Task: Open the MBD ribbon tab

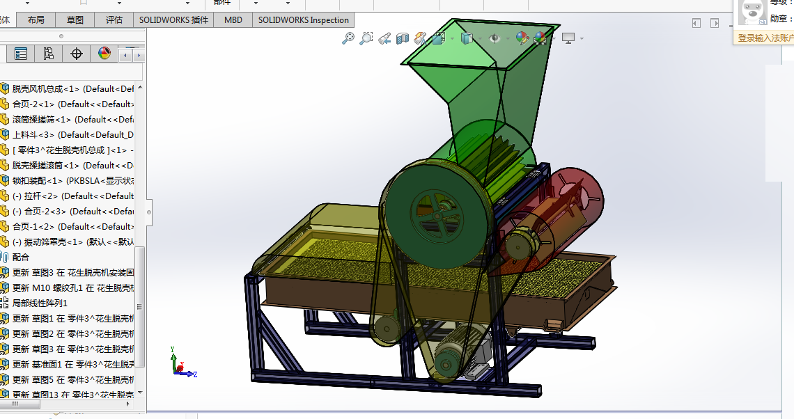Action: [233, 20]
